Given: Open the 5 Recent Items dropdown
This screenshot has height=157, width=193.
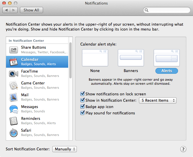Looking at the screenshot, I should point(157,101).
